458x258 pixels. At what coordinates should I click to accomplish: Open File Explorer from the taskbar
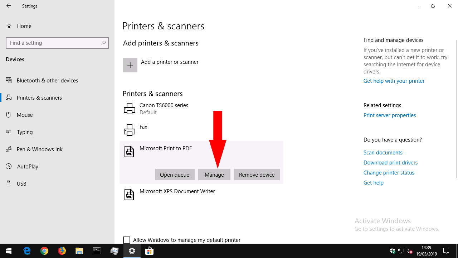(x=79, y=251)
